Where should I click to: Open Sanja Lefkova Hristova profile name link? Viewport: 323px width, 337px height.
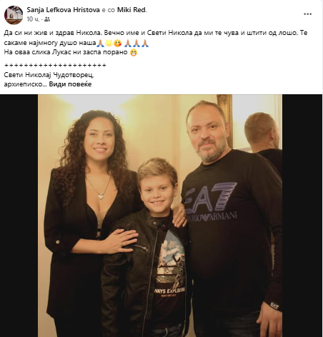(x=63, y=10)
